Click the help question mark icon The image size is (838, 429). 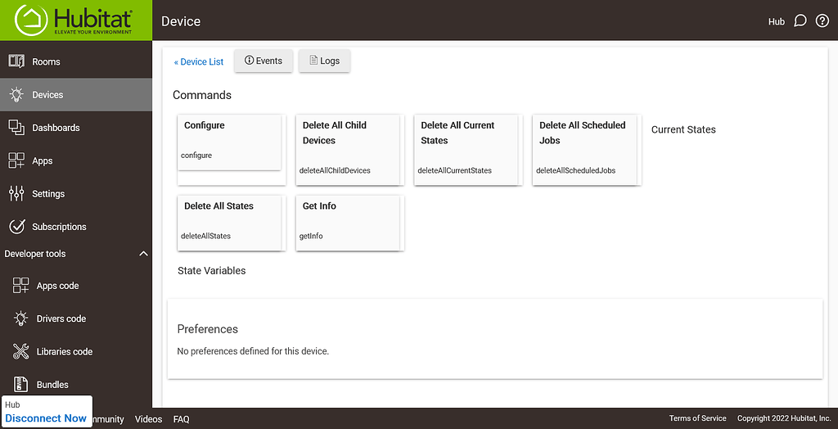822,21
